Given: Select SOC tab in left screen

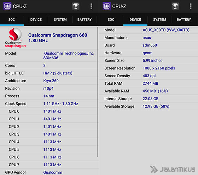Looking at the screenshot, I should [x=12, y=19].
